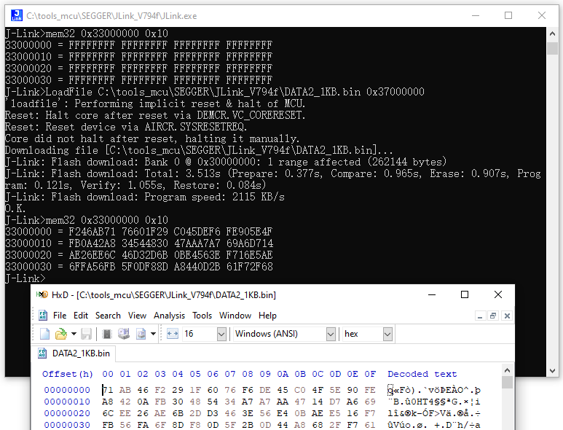563x430 pixels.
Task: Open the Edit menu in HxD
Action: tap(81, 316)
